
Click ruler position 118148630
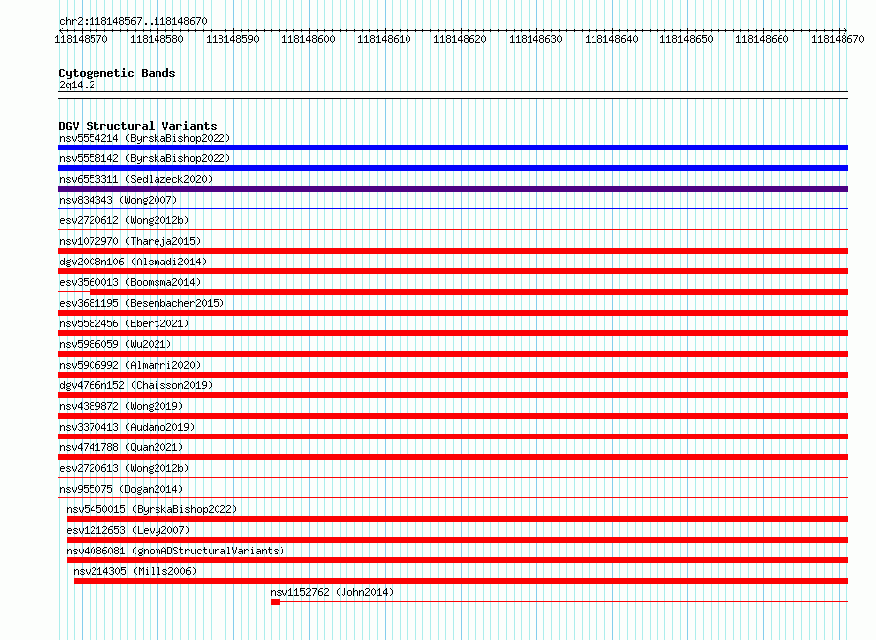click(535, 39)
